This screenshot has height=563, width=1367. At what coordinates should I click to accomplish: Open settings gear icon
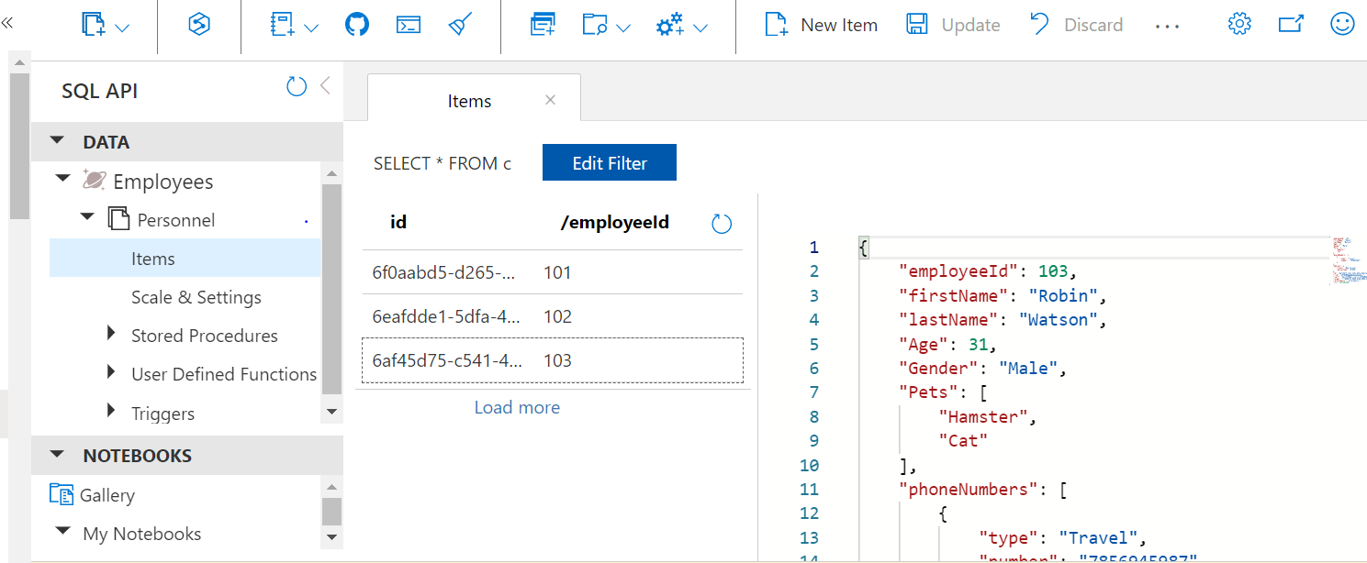tap(1239, 25)
